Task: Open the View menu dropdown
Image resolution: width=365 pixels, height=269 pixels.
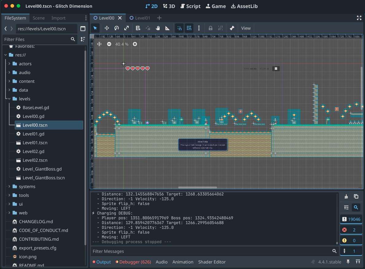Action: pos(246,28)
